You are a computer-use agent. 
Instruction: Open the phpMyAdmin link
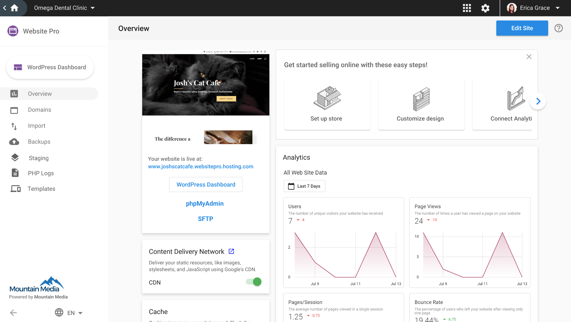coord(205,204)
